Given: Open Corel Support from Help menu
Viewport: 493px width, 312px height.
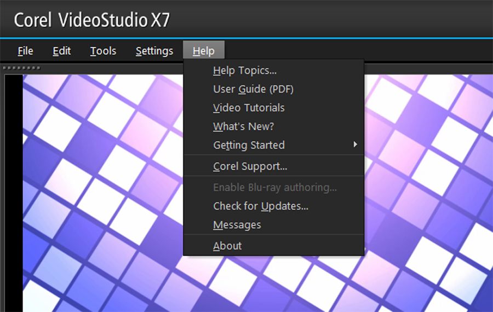Looking at the screenshot, I should coord(250,166).
